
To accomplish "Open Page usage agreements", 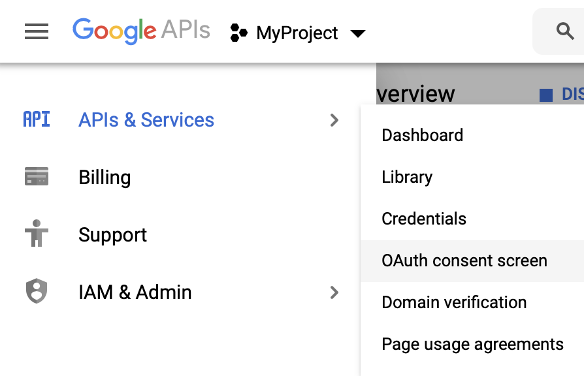I will (472, 344).
